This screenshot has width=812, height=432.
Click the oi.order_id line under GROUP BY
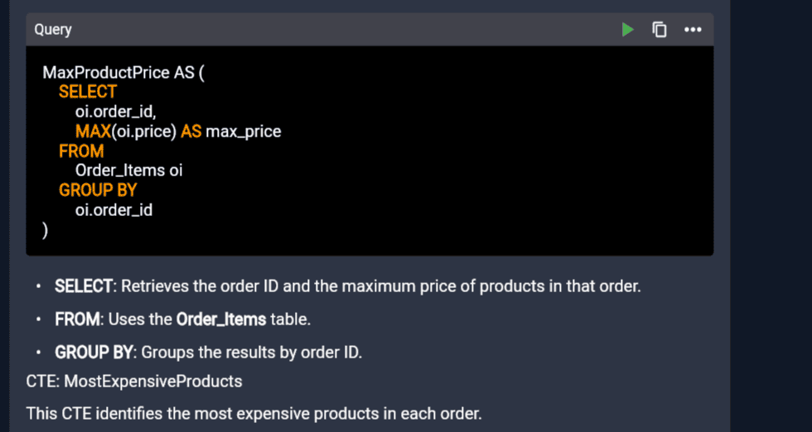coord(114,210)
